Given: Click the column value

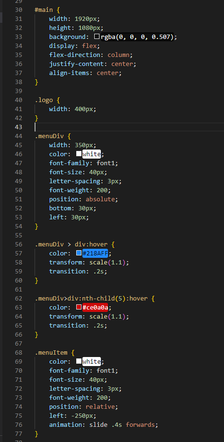Looking at the screenshot, I should point(118,55).
